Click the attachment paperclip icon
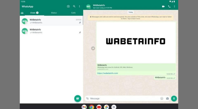Screen dimensions: 198x109 [x=87, y=99]
